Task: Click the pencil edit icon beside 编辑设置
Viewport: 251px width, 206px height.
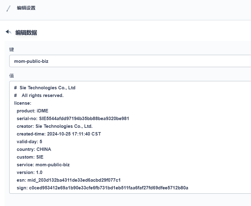Action: (9, 8)
